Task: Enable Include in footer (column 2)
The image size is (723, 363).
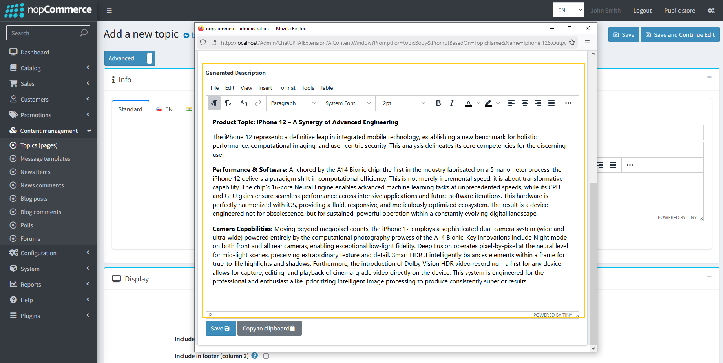Action: pyautogui.click(x=266, y=356)
